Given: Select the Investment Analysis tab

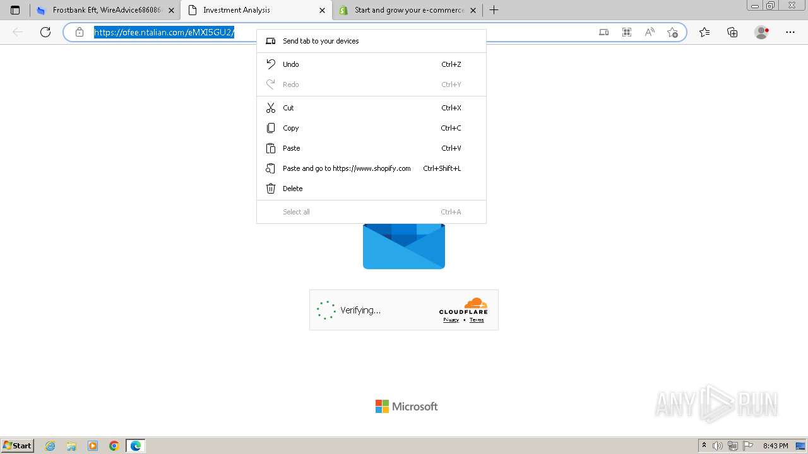Looking at the screenshot, I should tap(256, 10).
